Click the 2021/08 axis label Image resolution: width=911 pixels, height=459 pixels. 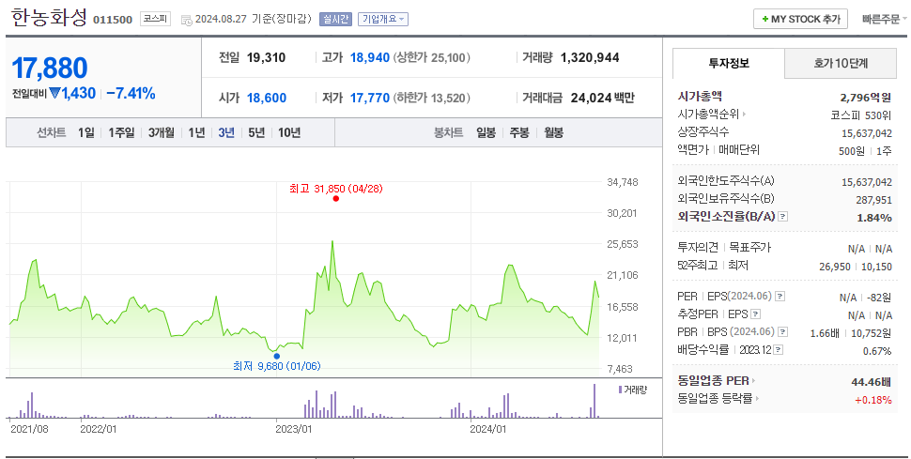(30, 429)
